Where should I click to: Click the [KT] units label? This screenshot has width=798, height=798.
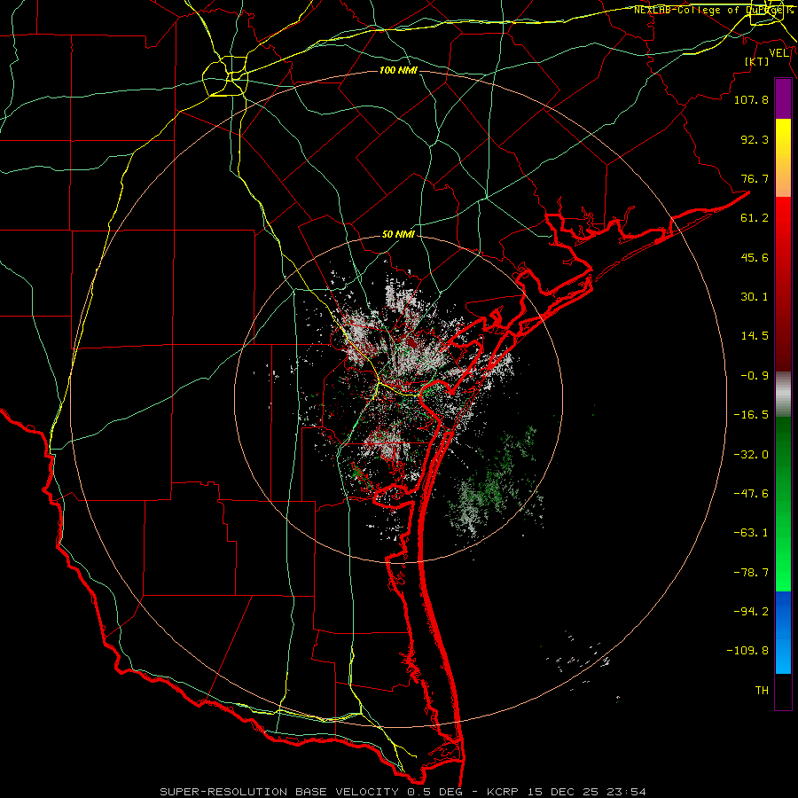click(x=757, y=61)
